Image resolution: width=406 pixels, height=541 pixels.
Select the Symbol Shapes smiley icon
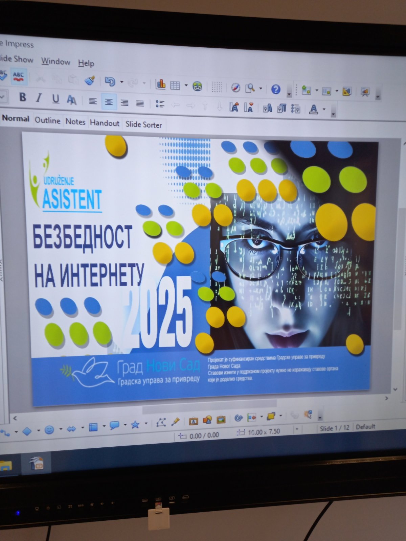pos(49,430)
